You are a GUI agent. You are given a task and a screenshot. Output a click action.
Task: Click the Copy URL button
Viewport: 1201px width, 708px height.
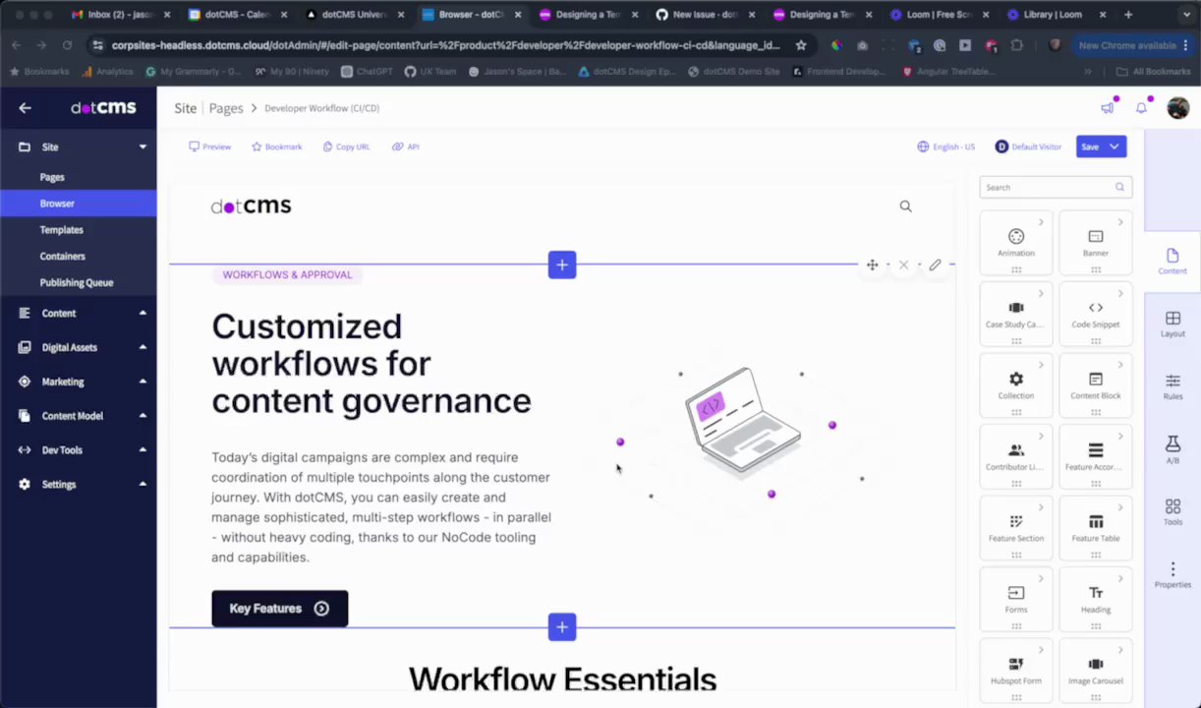point(346,147)
